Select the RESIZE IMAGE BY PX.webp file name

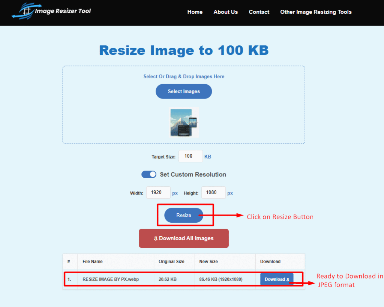tap(111, 279)
